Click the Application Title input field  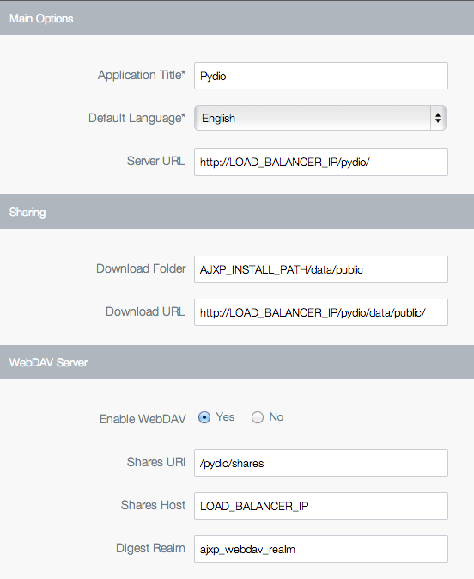click(x=321, y=76)
